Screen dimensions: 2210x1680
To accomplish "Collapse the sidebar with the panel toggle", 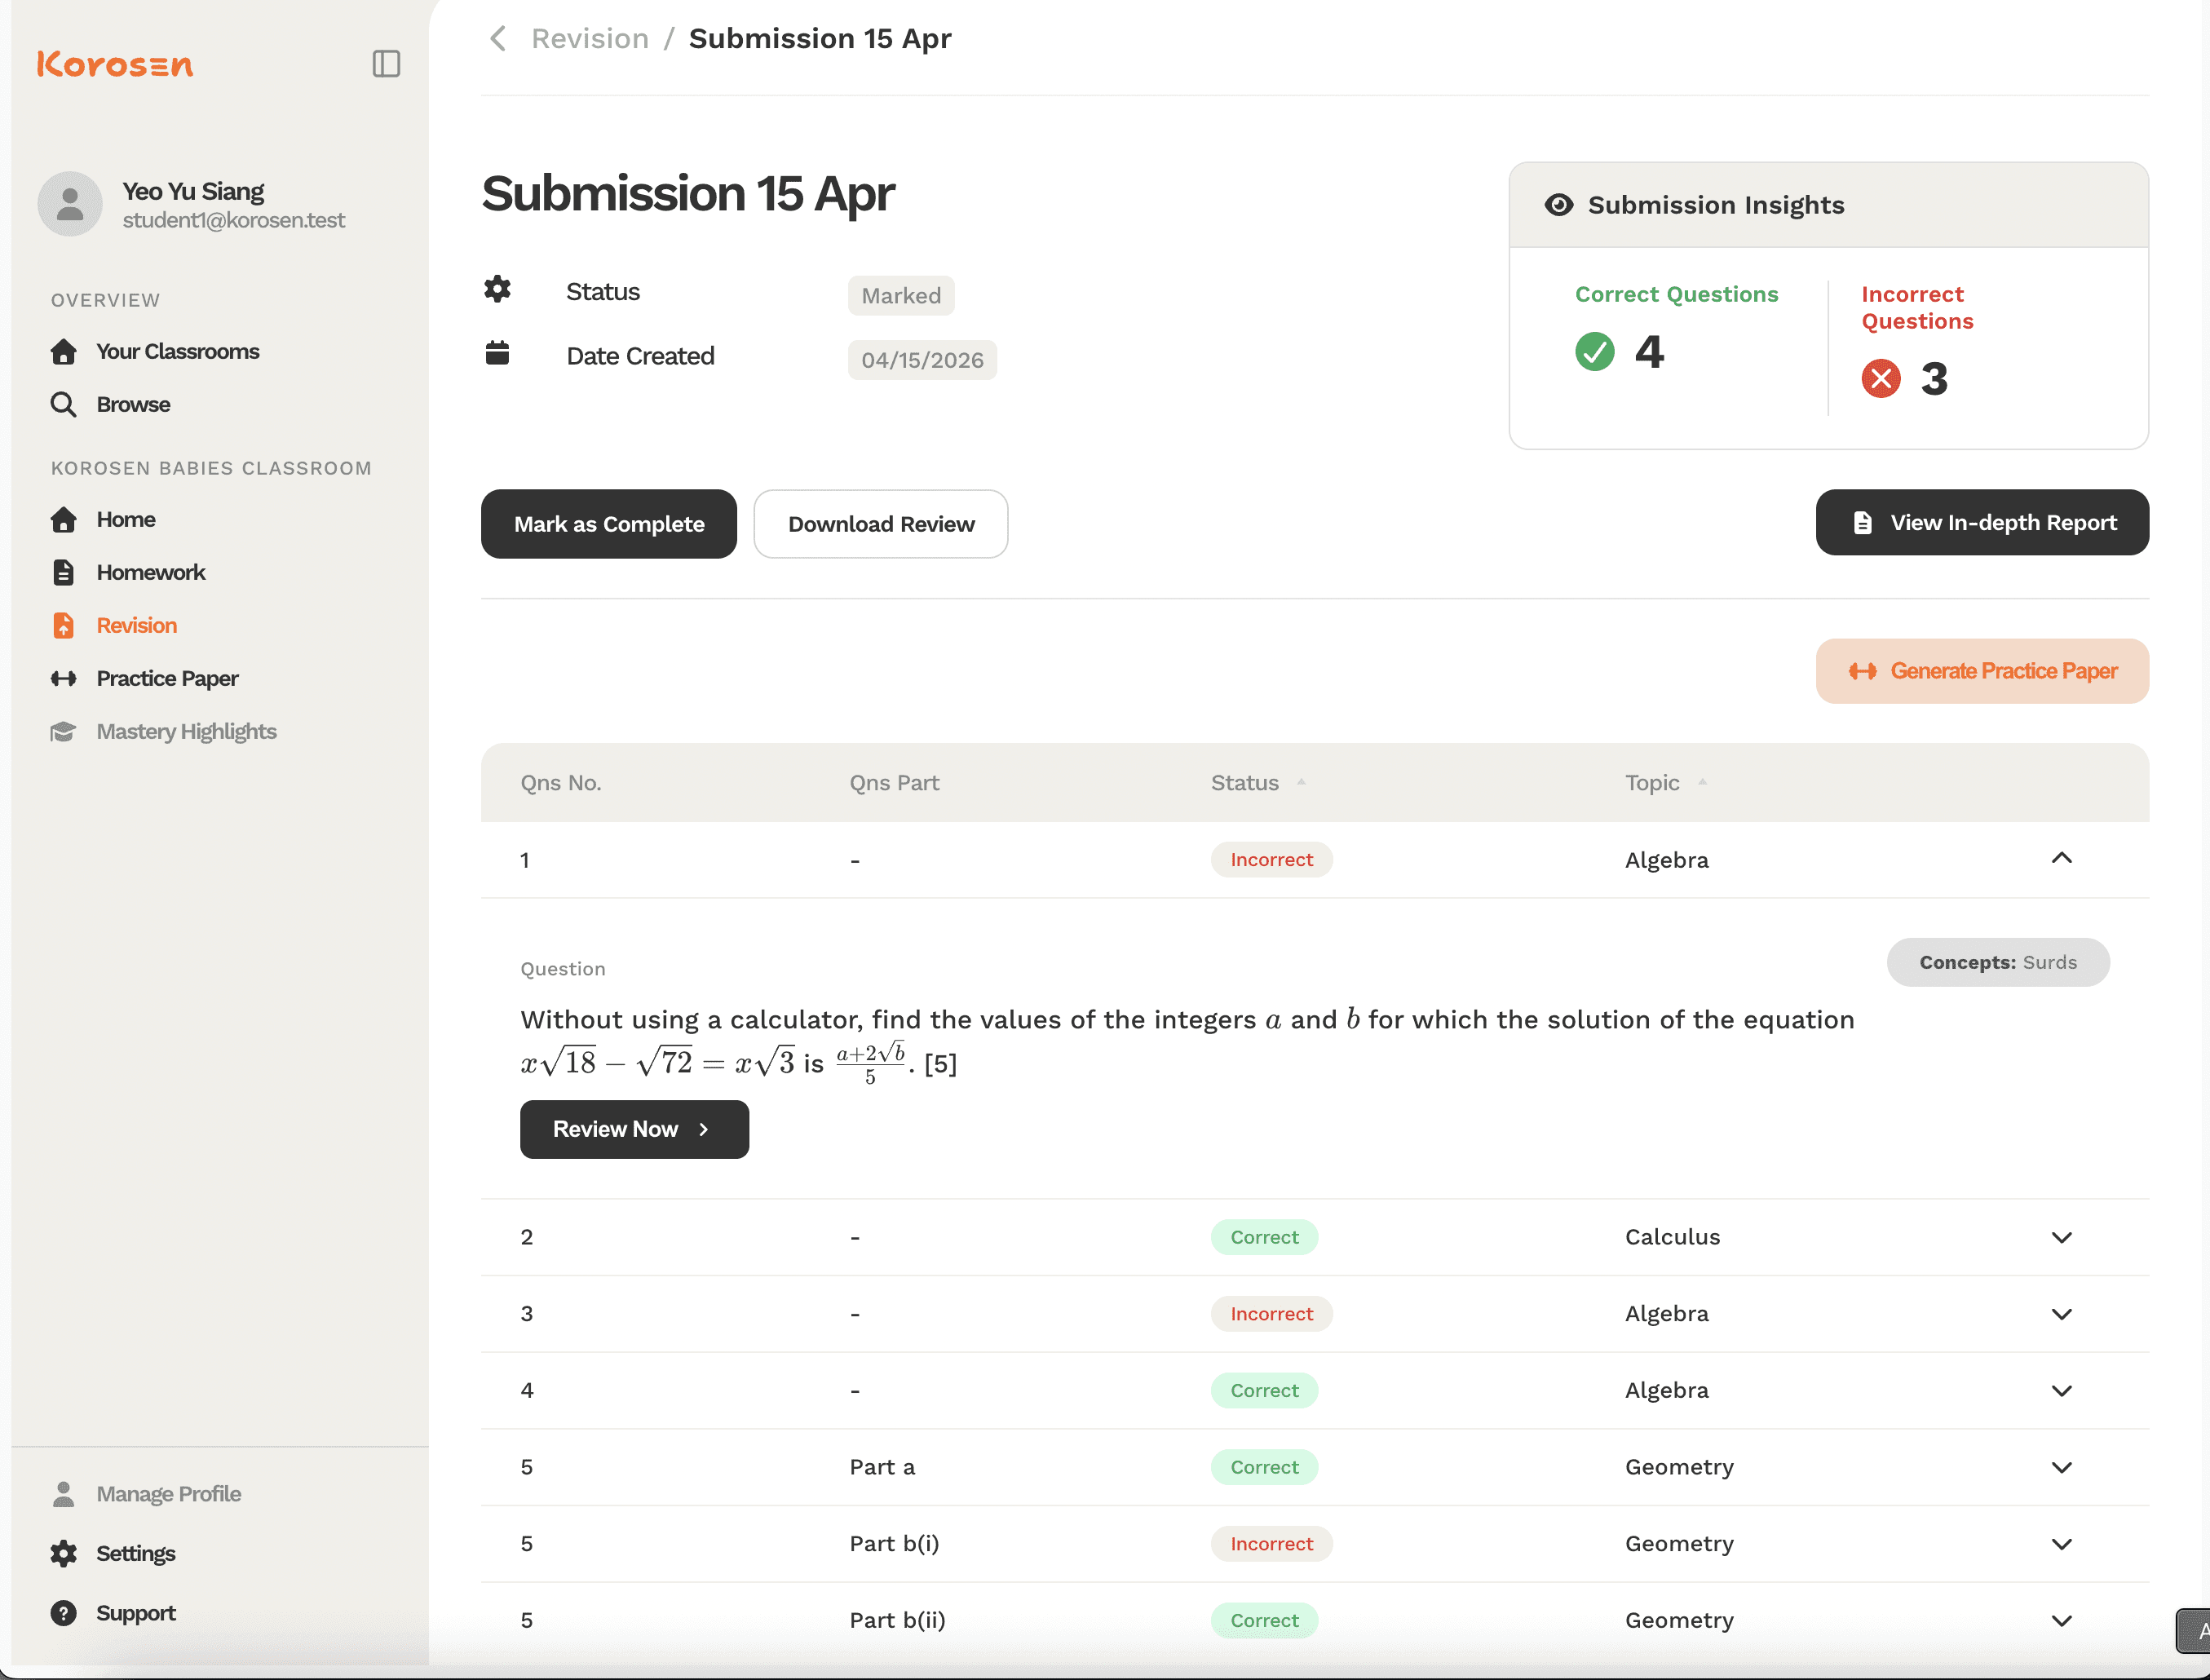I will coord(386,63).
